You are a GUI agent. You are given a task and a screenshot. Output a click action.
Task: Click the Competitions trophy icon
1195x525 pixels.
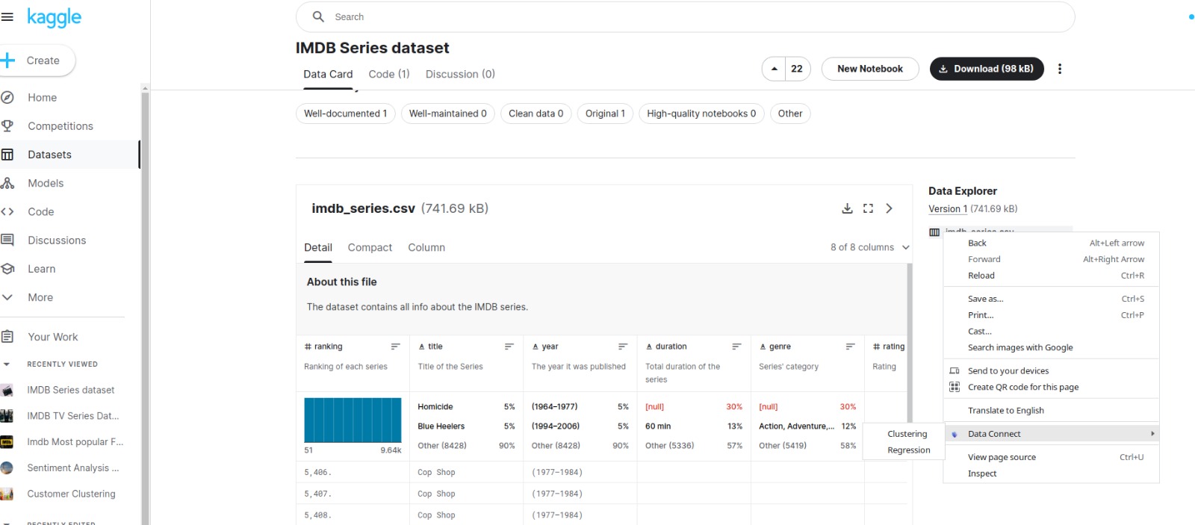pos(7,126)
